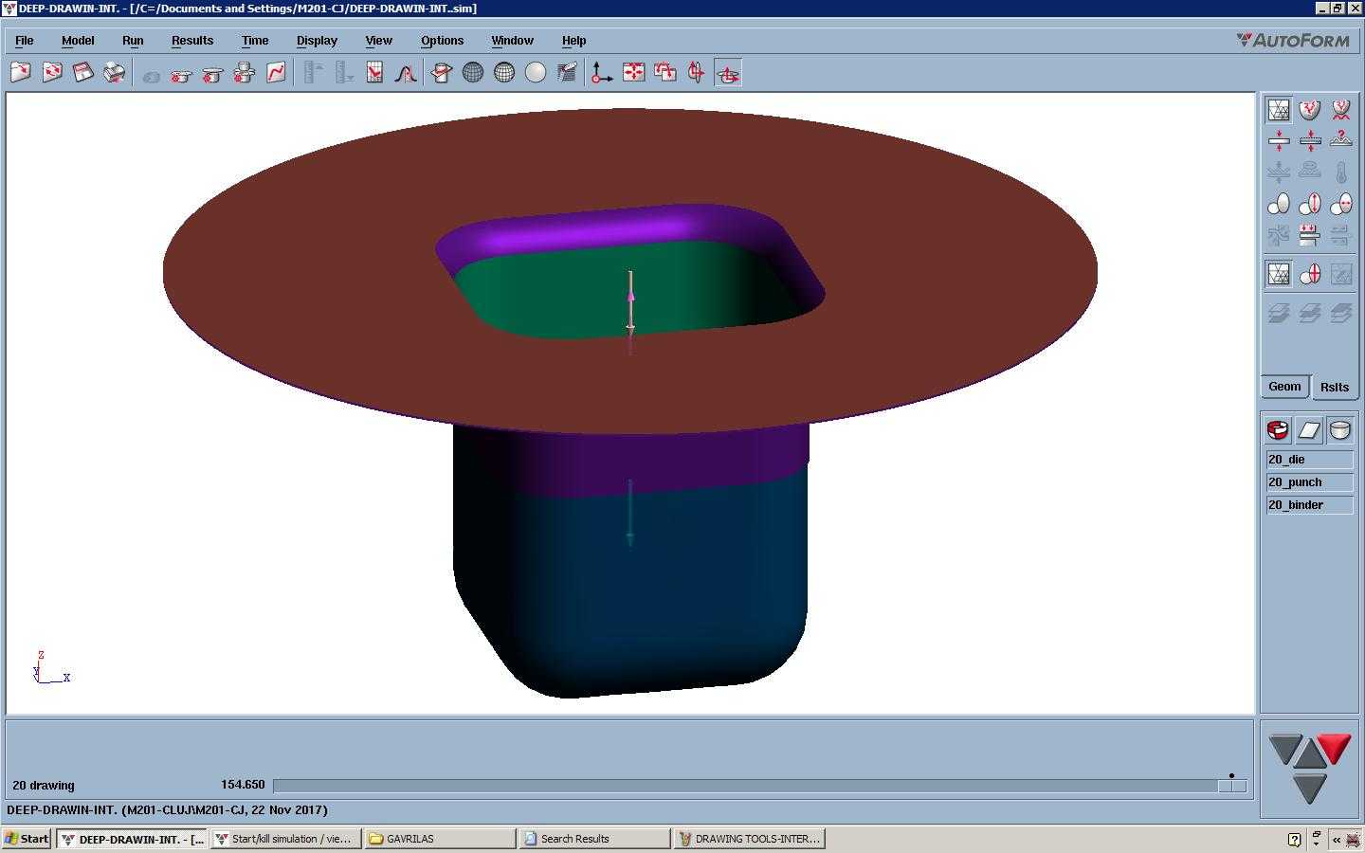
Task: Open the File menu
Action: pyautogui.click(x=24, y=41)
